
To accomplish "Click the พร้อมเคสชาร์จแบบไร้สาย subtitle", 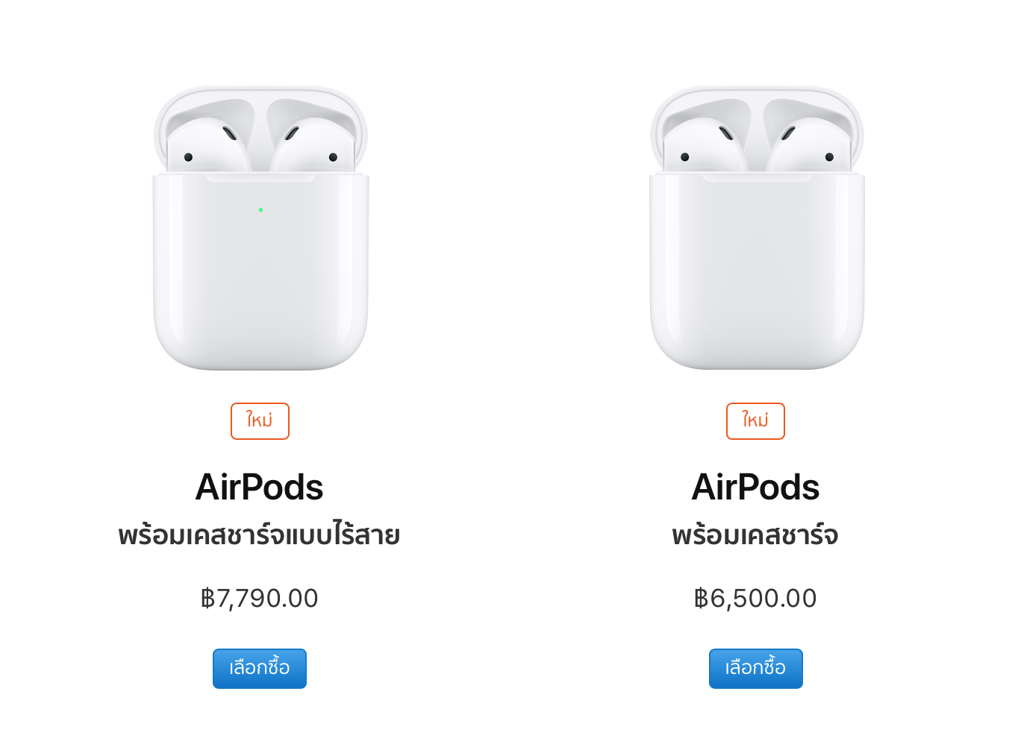I will [259, 535].
